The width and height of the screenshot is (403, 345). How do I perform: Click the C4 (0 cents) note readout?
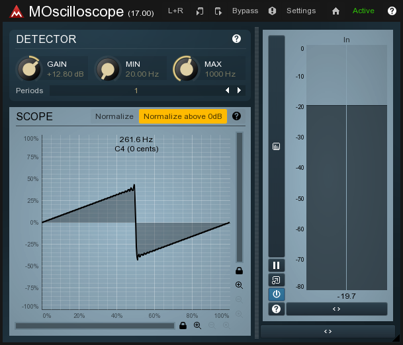click(x=136, y=149)
